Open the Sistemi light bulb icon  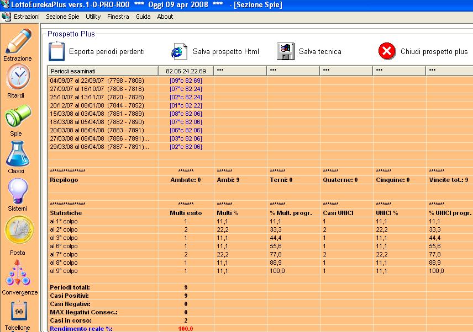(x=18, y=191)
